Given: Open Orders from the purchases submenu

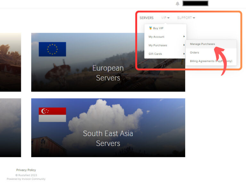Looking at the screenshot, I should point(194,53).
